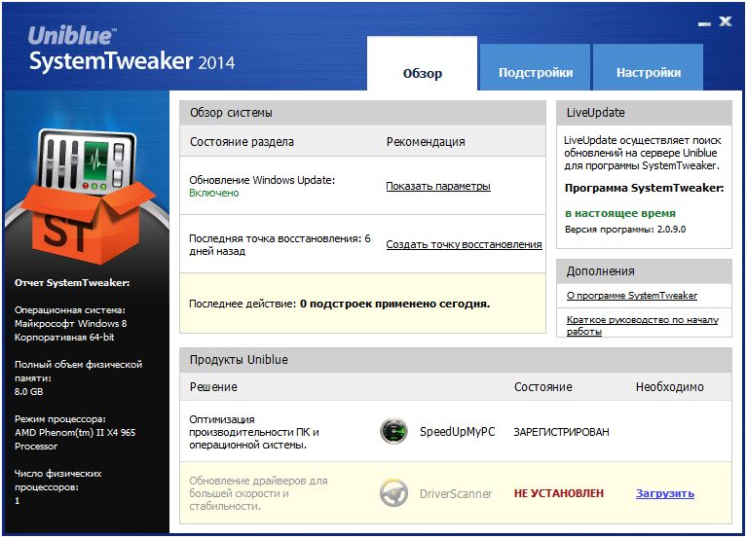This screenshot has width=747, height=538.
Task: Click the Последнее действие message
Action: (x=339, y=304)
